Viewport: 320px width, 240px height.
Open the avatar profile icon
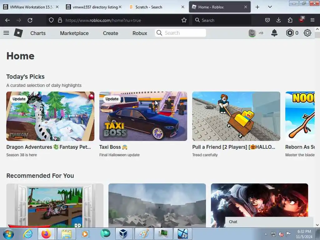tap(252, 33)
